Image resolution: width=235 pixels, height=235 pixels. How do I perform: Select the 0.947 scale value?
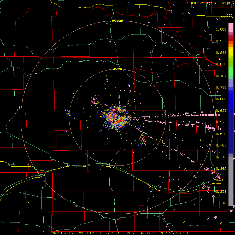(x=221, y=41)
